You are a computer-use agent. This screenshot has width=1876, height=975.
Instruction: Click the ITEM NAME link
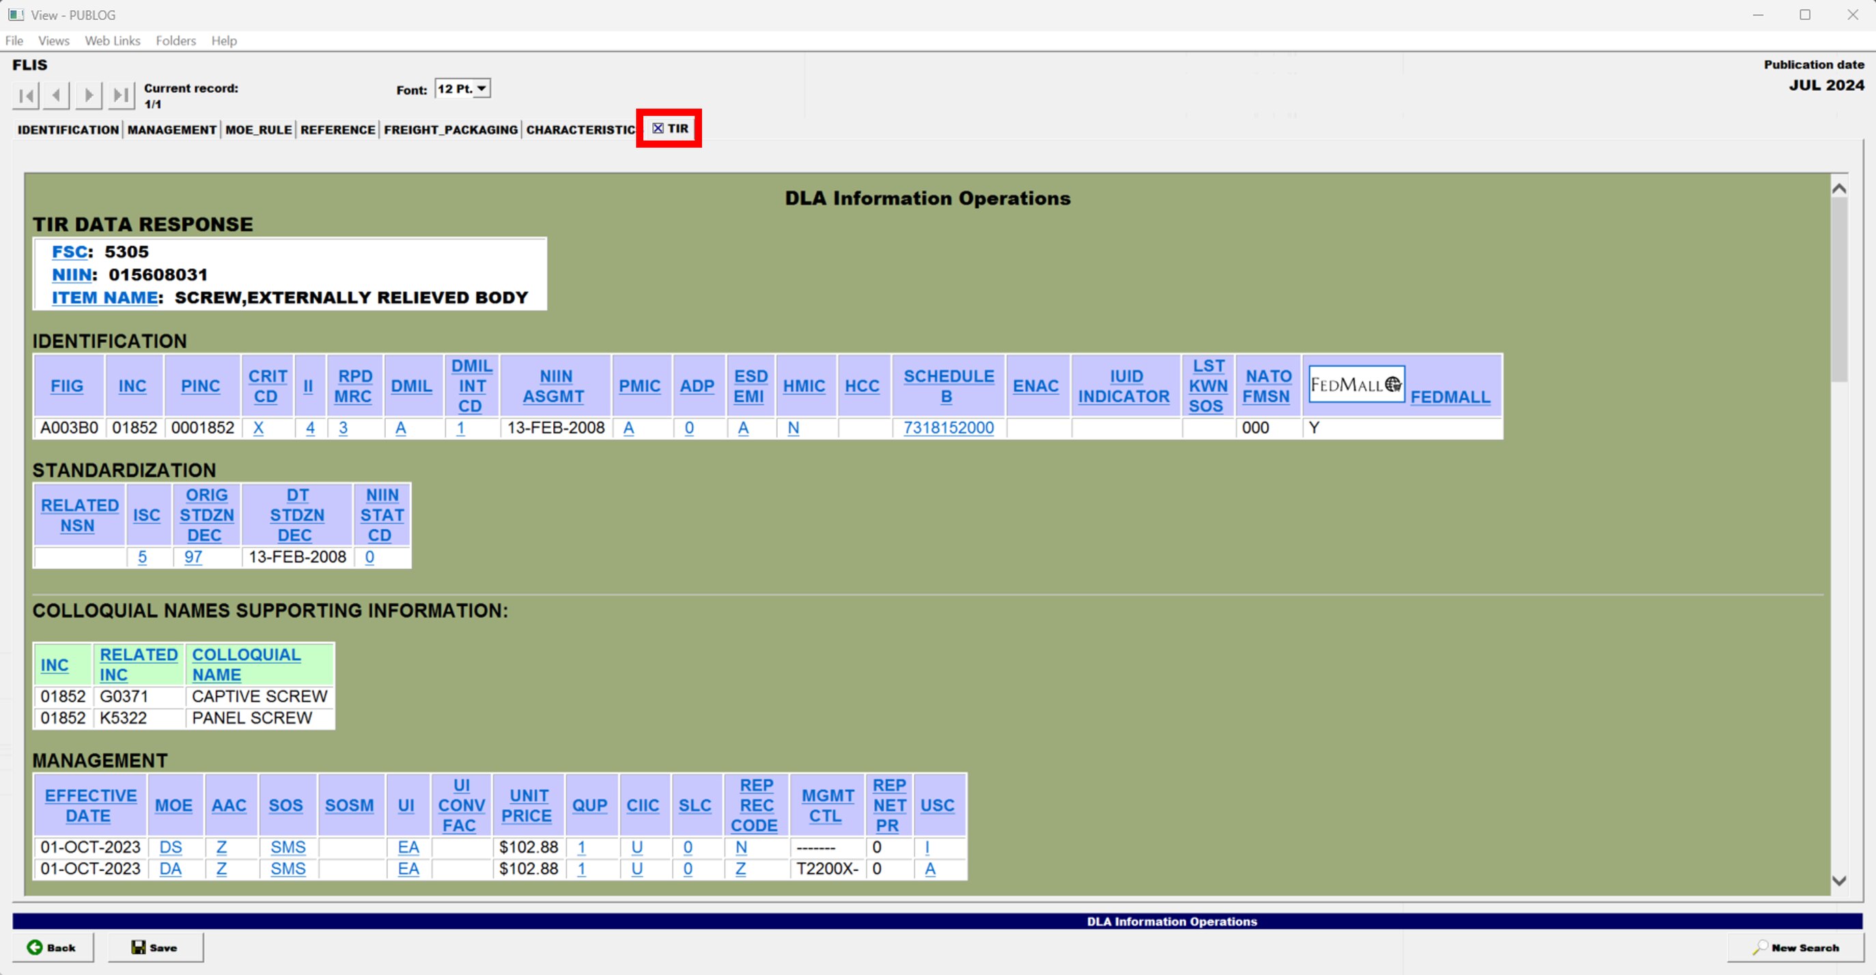click(105, 298)
